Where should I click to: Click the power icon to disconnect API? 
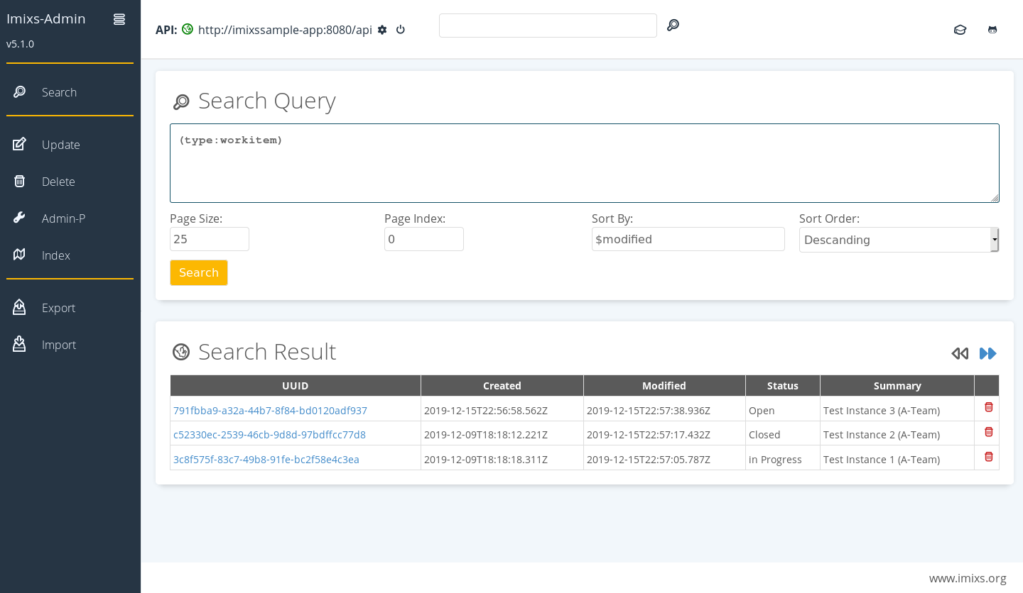[x=401, y=30]
